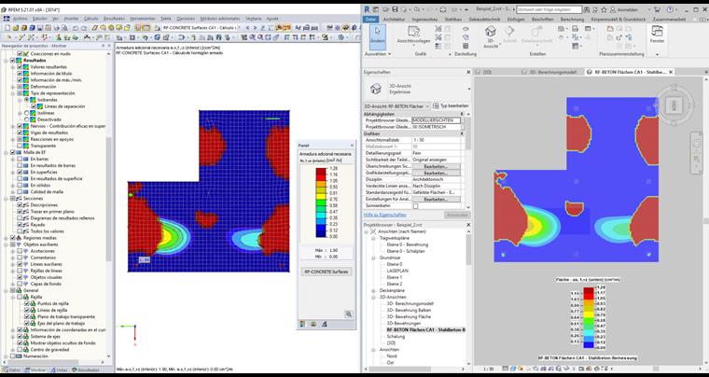
Task: Click the undo arrow in RFEM toolbar
Action: coord(75,28)
